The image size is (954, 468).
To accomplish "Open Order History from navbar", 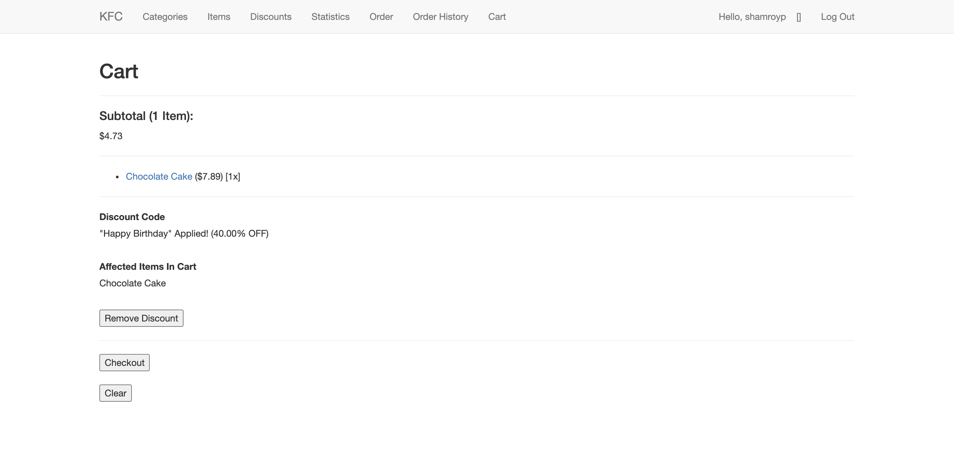I will pyautogui.click(x=440, y=17).
